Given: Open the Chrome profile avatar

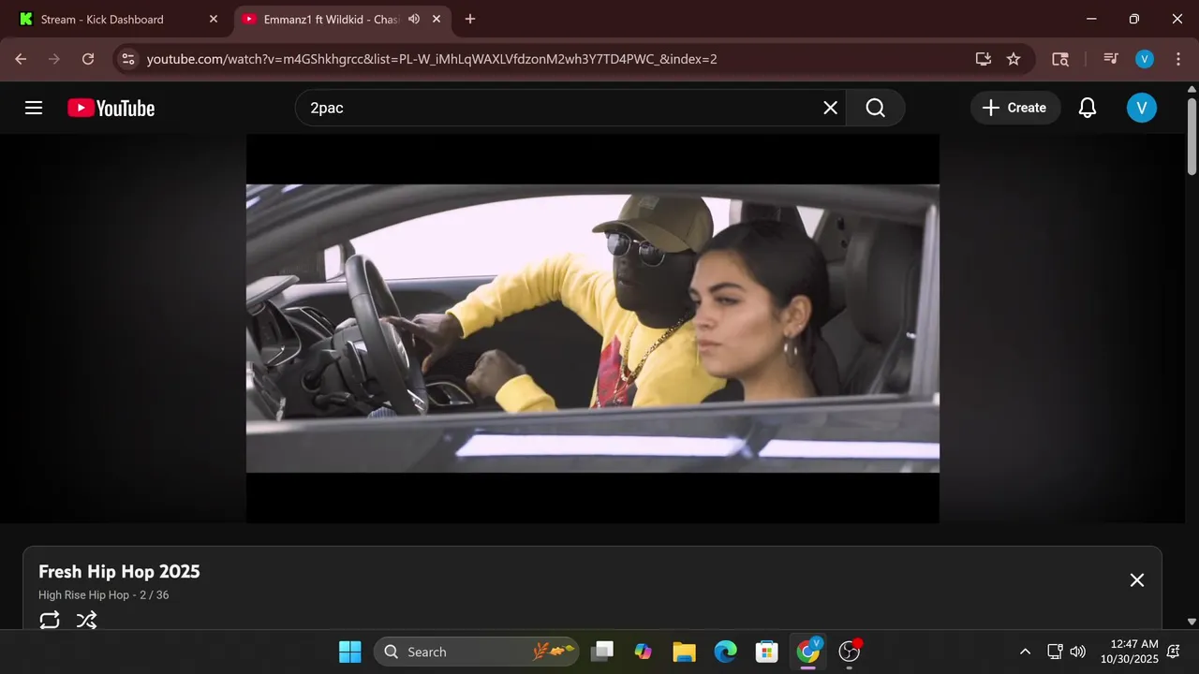Looking at the screenshot, I should [1144, 59].
